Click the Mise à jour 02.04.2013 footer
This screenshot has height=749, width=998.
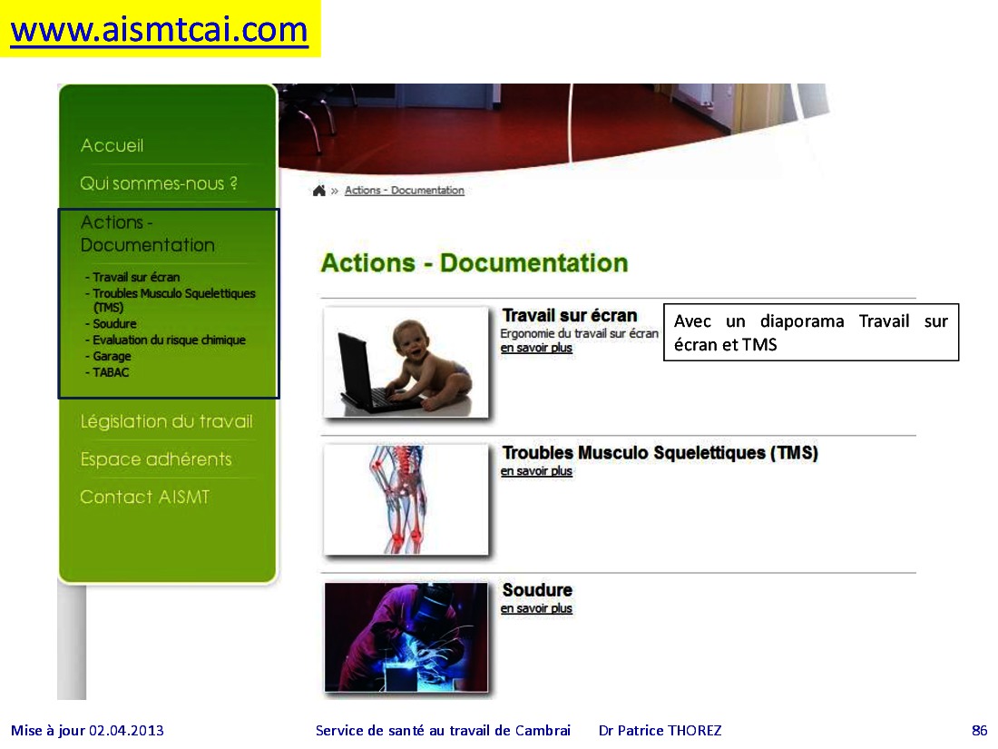[x=87, y=731]
